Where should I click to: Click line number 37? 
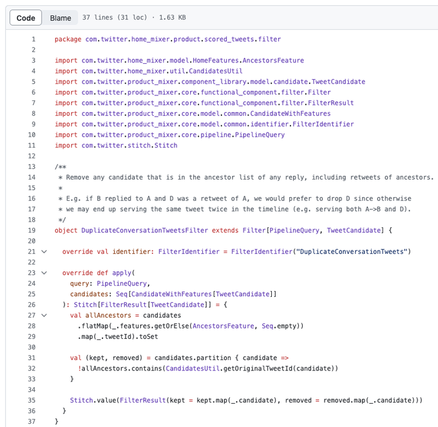pyautogui.click(x=32, y=421)
